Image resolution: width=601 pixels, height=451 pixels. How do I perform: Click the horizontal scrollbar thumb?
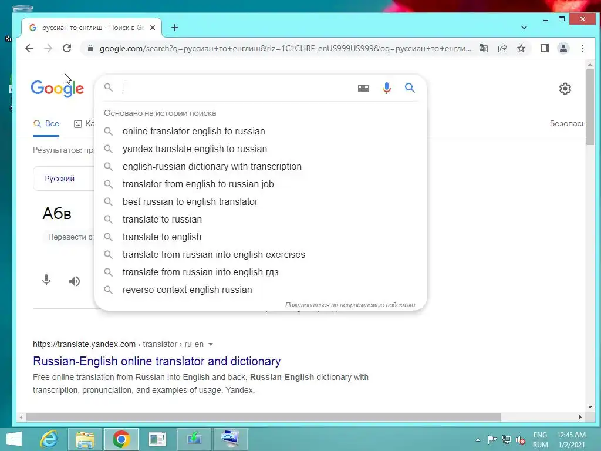264,418
